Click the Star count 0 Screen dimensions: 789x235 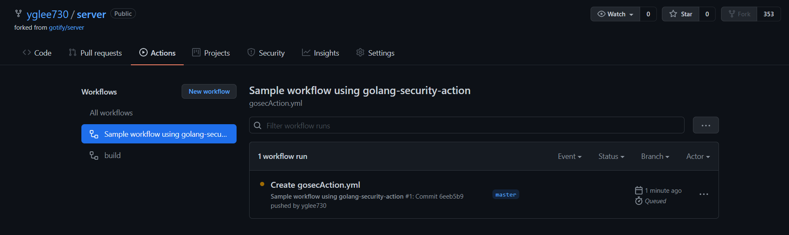707,14
